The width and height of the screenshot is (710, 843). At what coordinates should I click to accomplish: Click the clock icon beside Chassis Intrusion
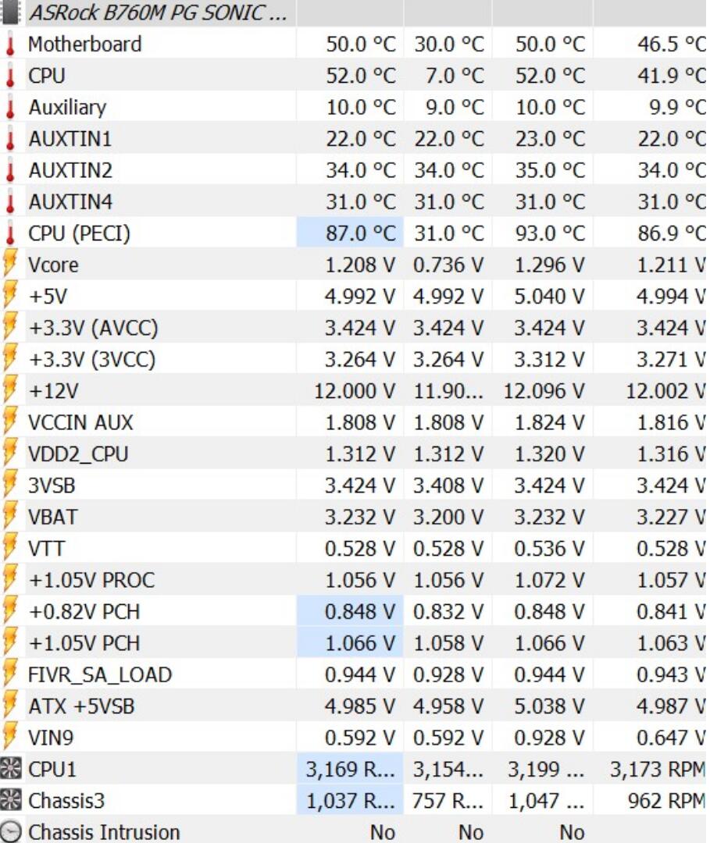(x=11, y=832)
